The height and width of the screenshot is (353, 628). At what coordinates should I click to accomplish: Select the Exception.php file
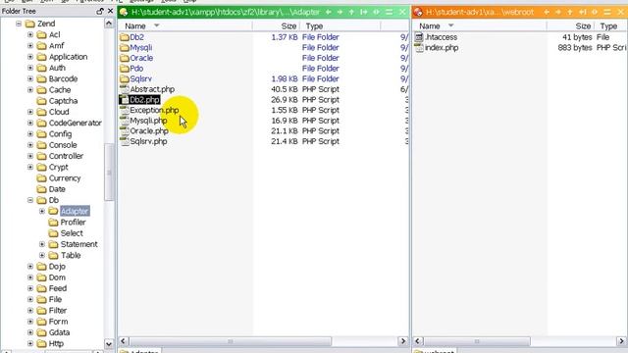154,110
